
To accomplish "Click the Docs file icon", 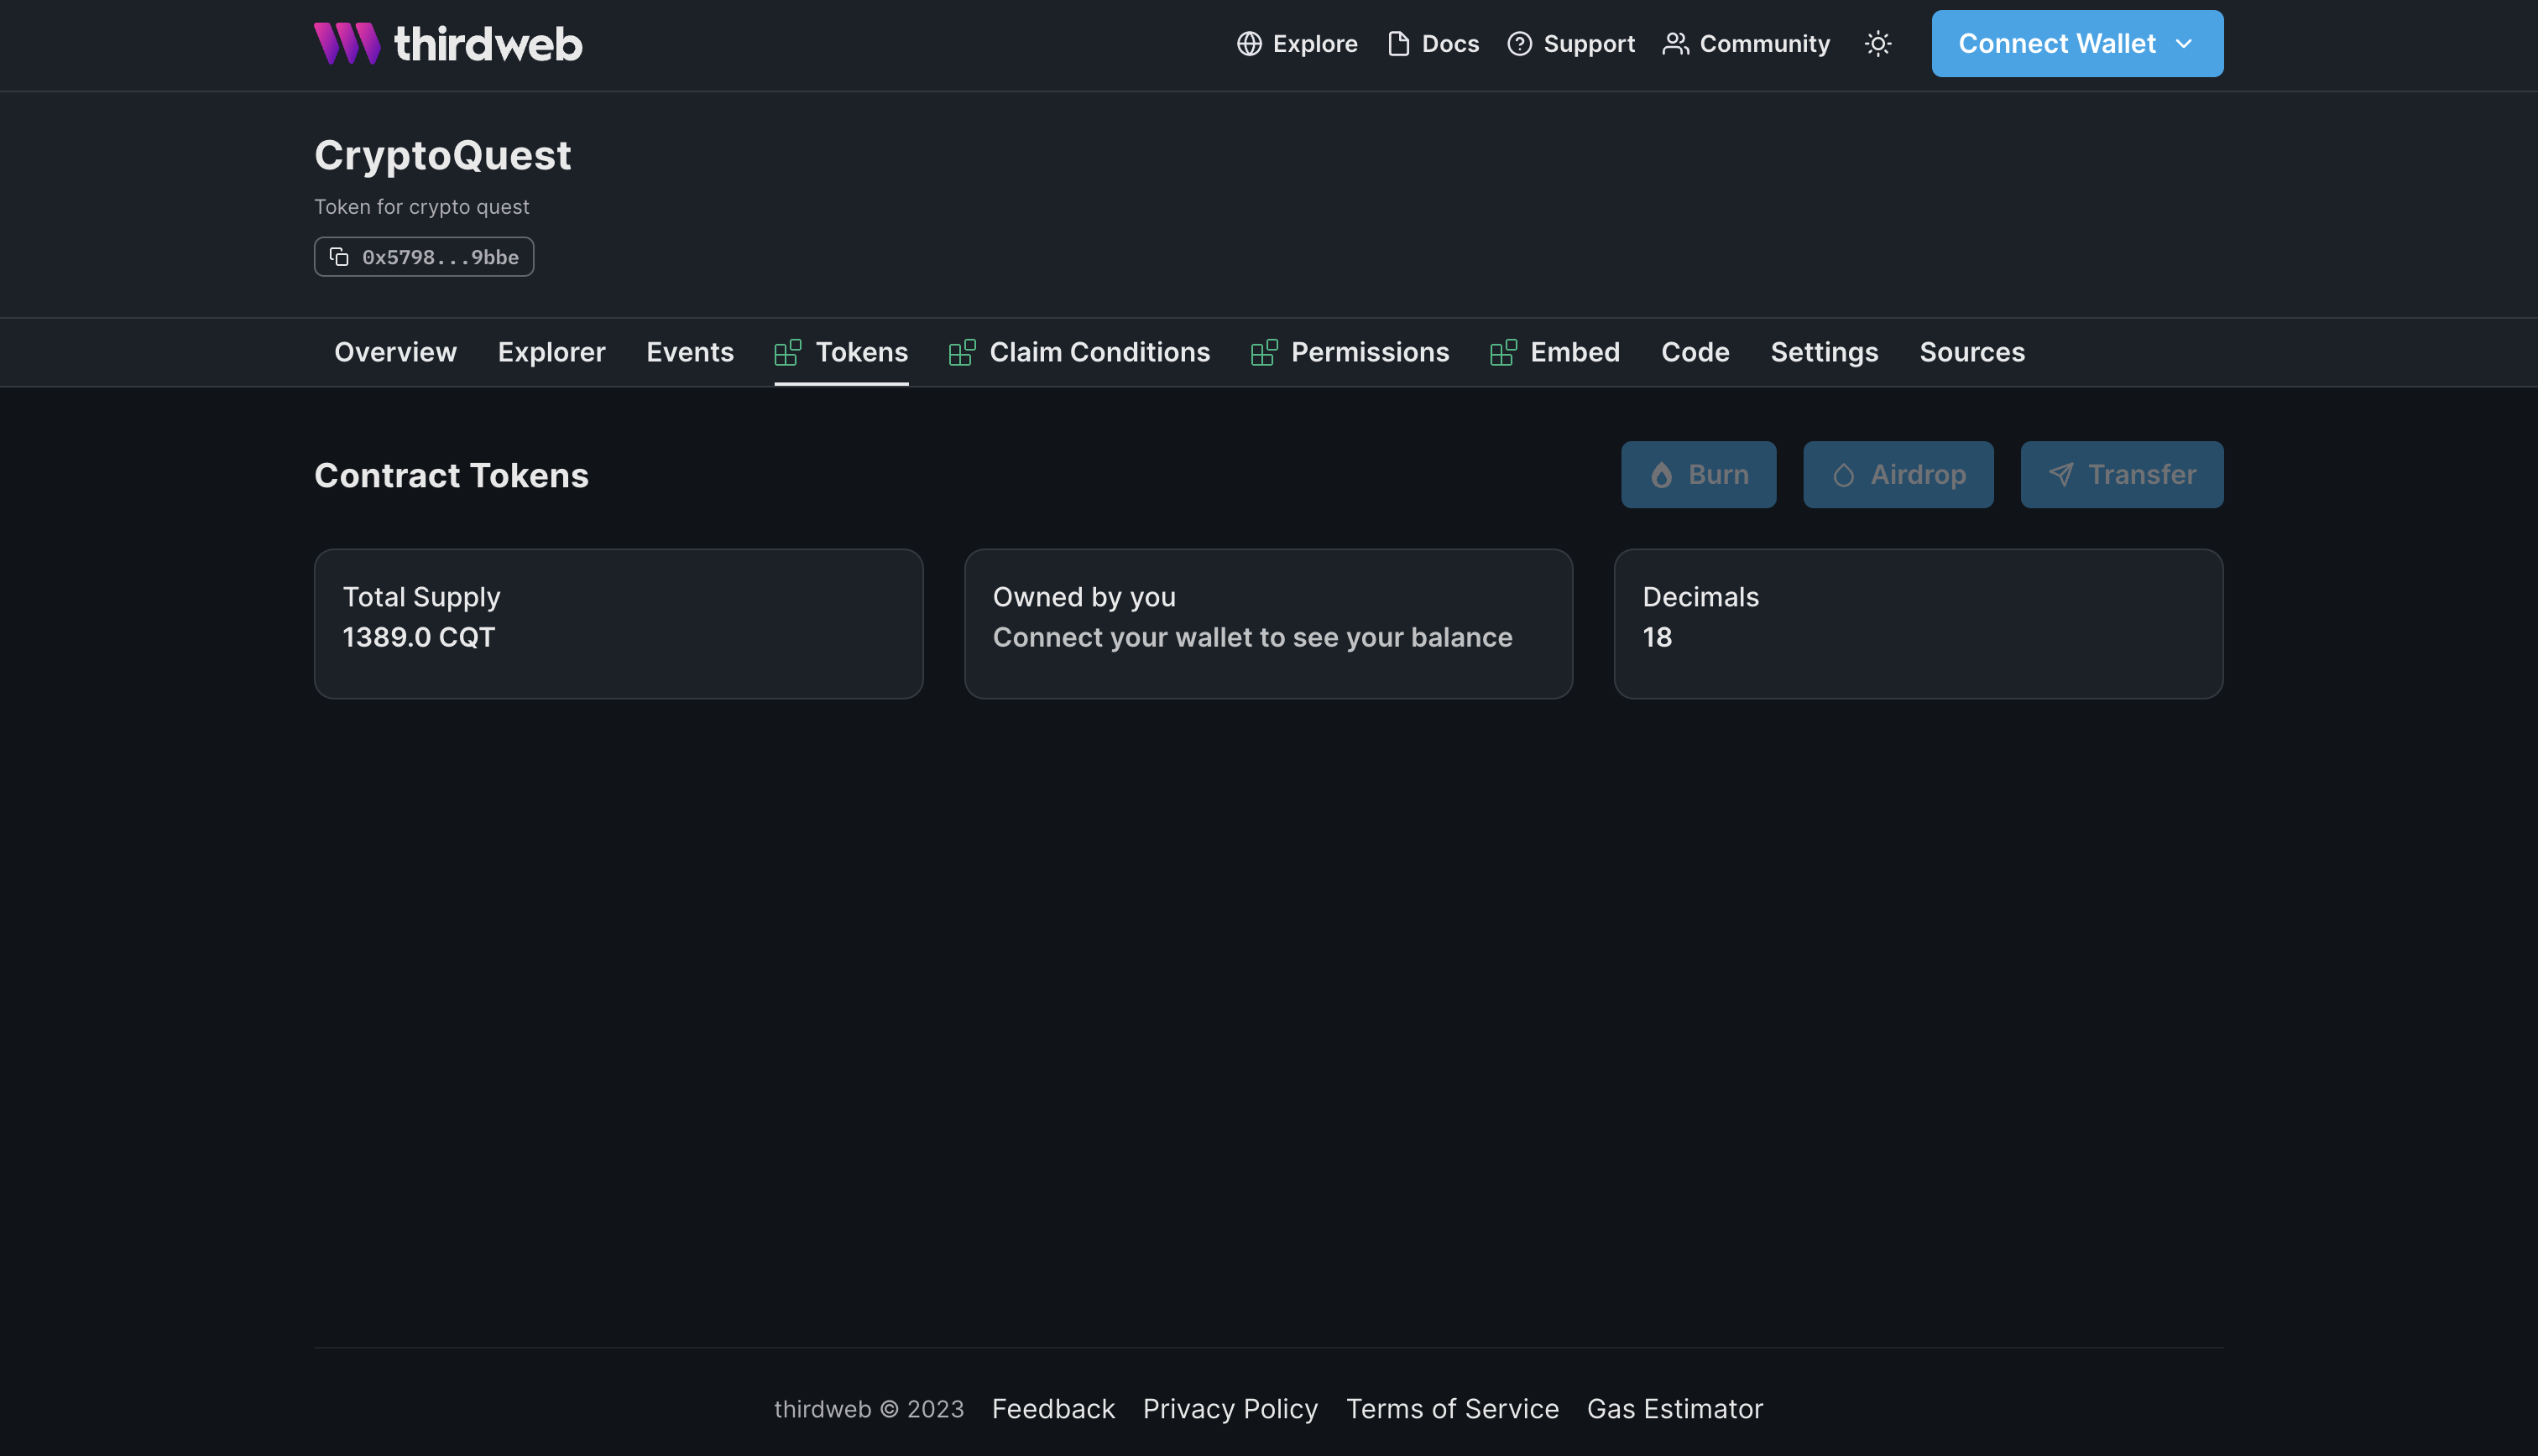I will point(1398,44).
